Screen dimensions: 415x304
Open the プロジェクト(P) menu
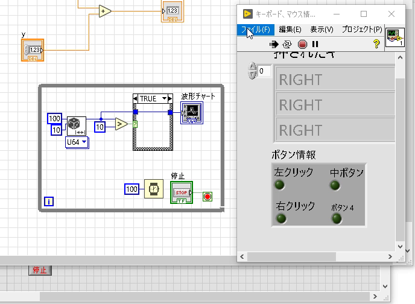[362, 29]
